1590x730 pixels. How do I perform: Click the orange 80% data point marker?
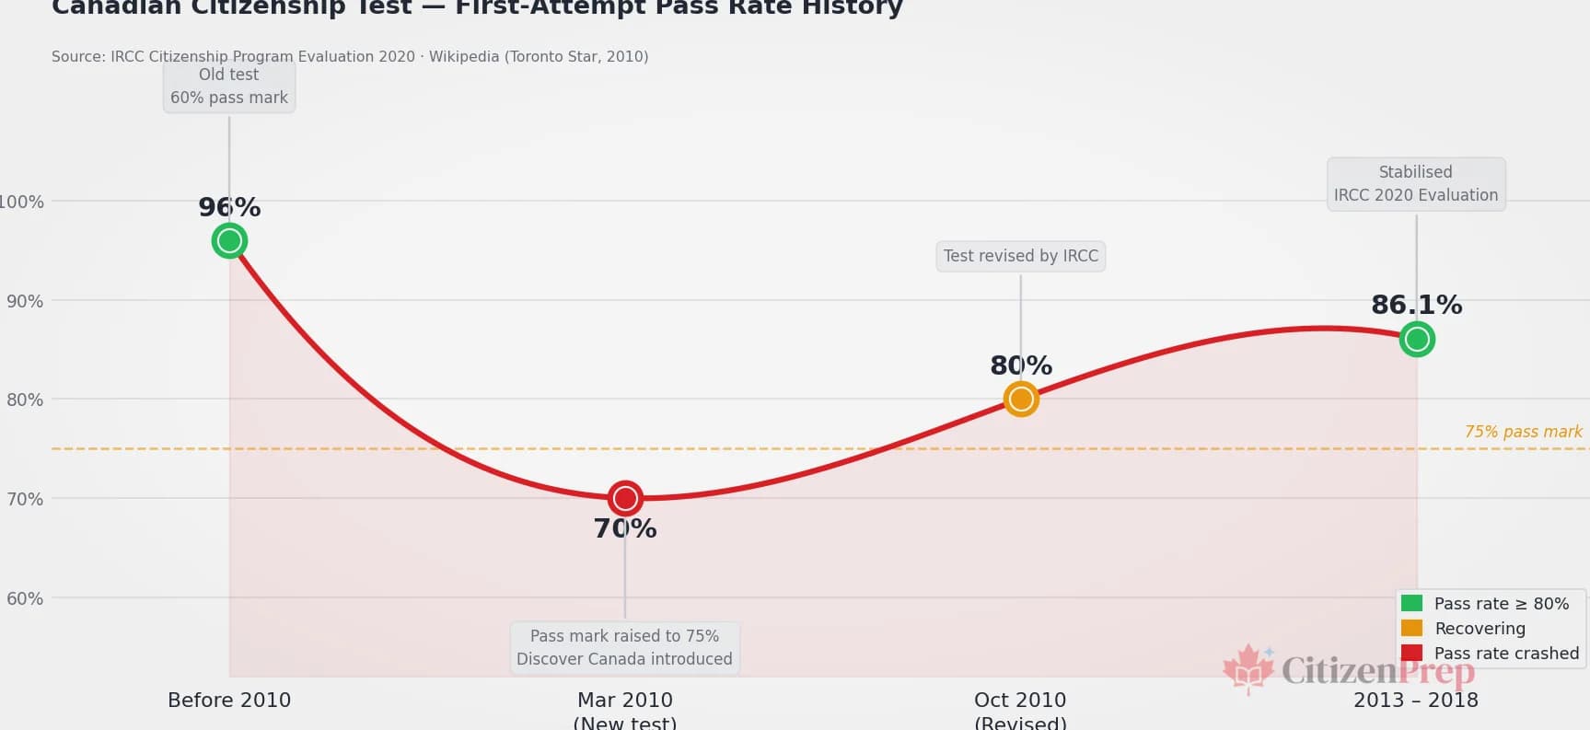pyautogui.click(x=1020, y=399)
